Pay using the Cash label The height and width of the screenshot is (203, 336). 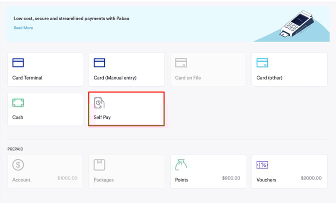[18, 117]
